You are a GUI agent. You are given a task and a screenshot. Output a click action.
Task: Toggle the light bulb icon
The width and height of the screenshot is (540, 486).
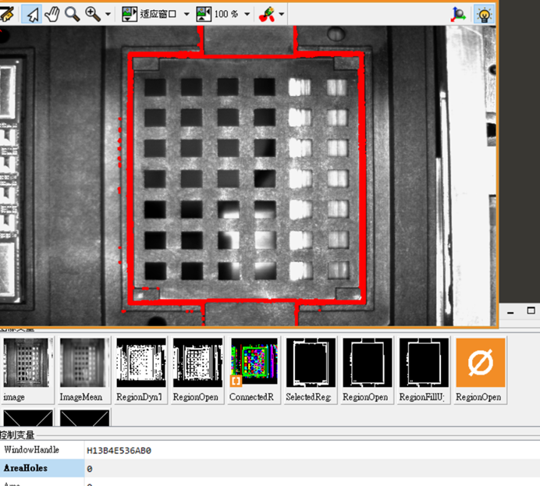pos(484,14)
